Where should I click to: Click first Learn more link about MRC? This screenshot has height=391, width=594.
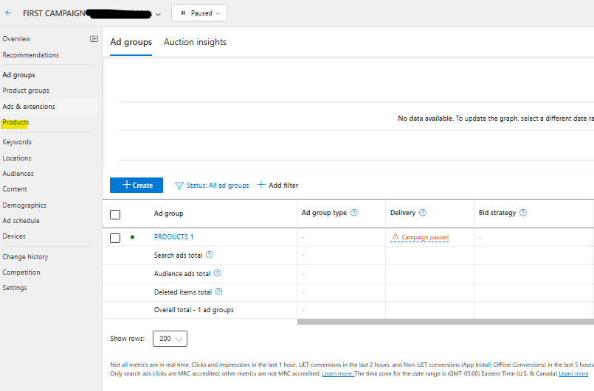(338, 373)
